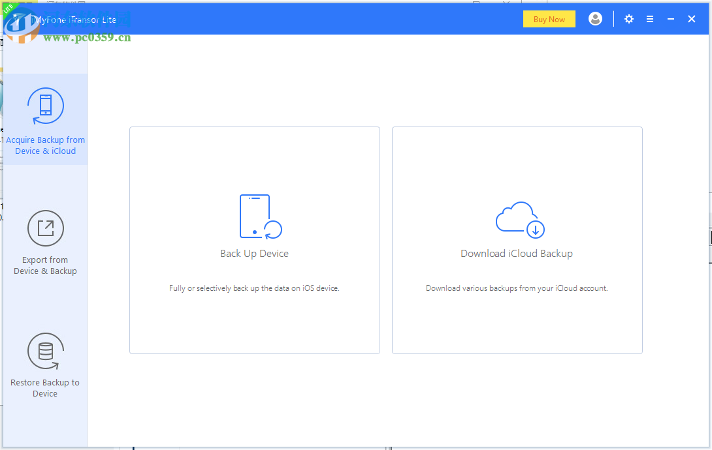Click the Buy Now button

click(x=549, y=19)
